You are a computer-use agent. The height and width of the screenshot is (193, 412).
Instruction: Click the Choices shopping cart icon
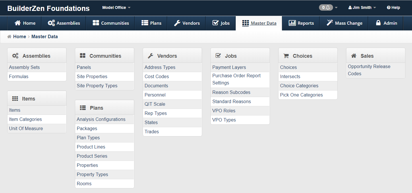pyautogui.click(x=286, y=56)
